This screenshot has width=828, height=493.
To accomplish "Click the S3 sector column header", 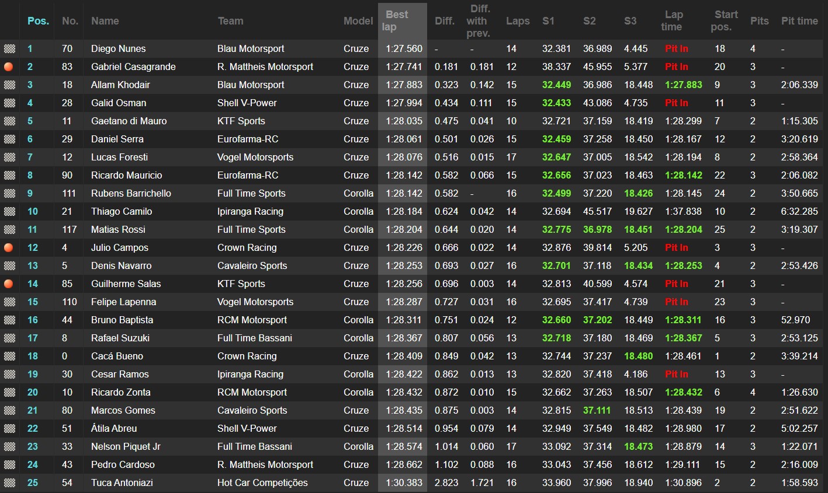I will [x=630, y=21].
